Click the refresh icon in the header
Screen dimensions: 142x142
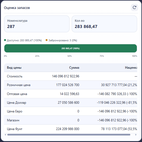134,7
